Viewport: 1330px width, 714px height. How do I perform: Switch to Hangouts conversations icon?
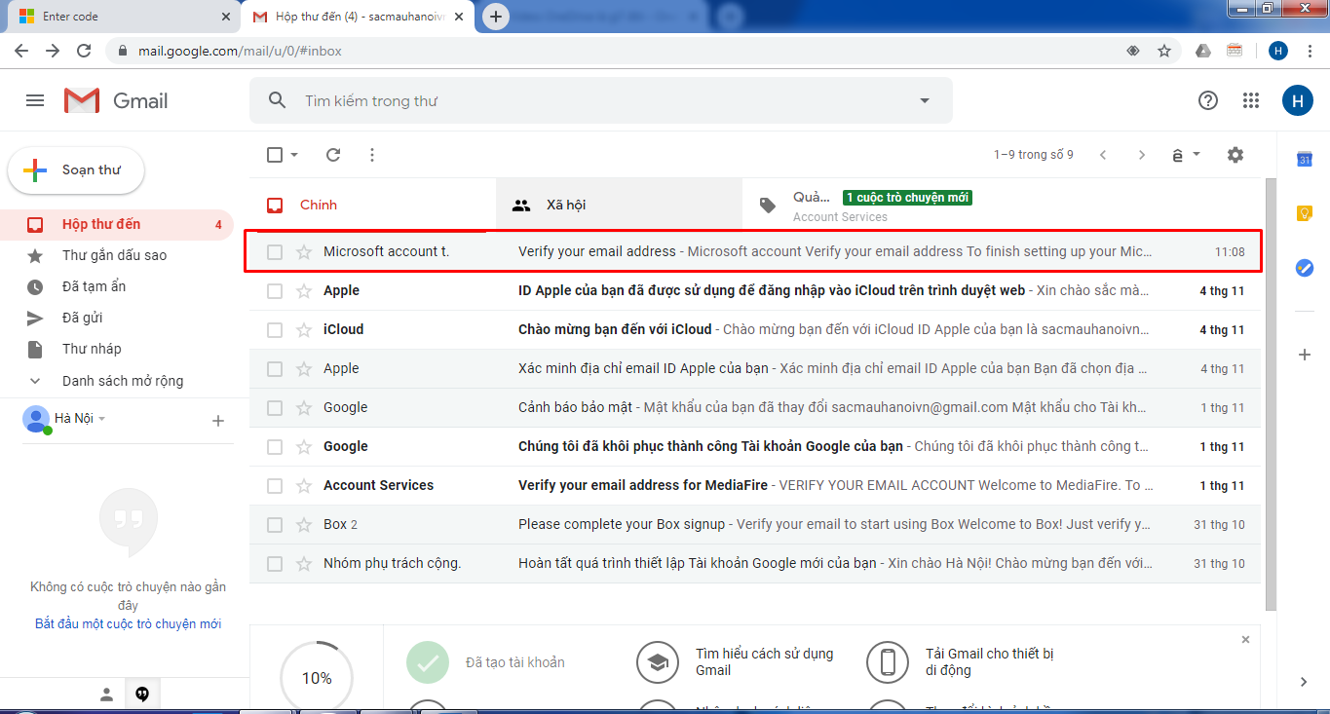click(x=142, y=695)
